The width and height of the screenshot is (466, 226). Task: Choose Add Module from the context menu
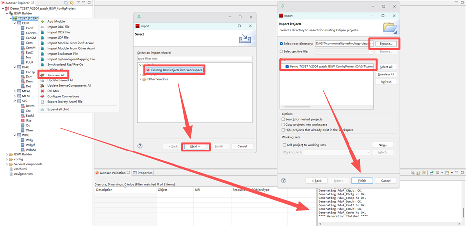(x=56, y=21)
